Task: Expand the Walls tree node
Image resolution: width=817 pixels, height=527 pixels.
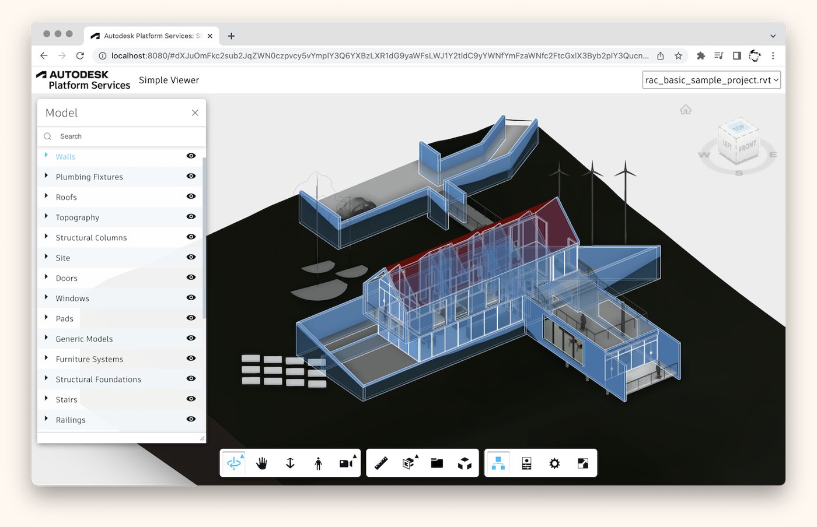Action: (46, 155)
